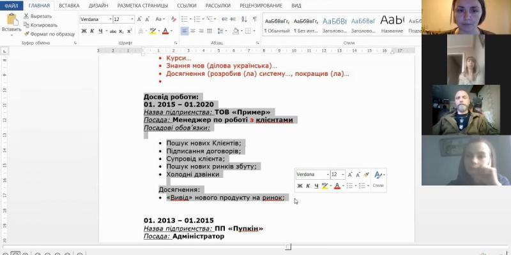Click highlight color marker in ribbon
This screenshot has height=255, width=511.
point(152,31)
